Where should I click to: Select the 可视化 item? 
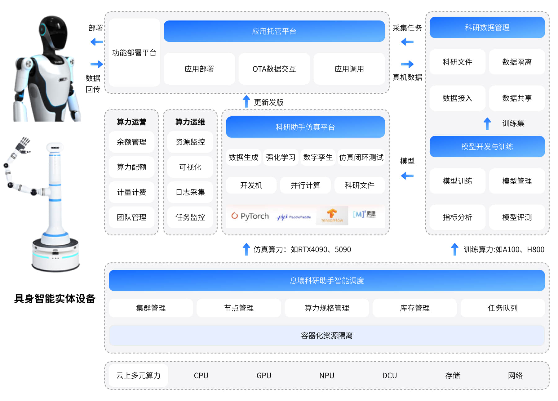[190, 167]
